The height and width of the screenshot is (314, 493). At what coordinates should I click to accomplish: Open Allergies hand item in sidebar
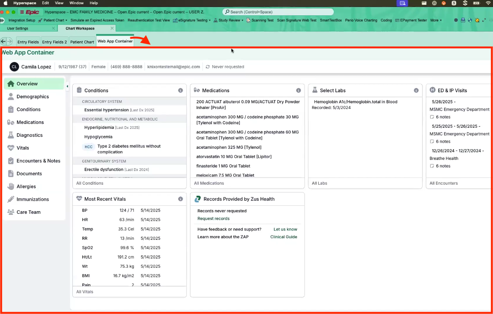[x=34, y=187]
